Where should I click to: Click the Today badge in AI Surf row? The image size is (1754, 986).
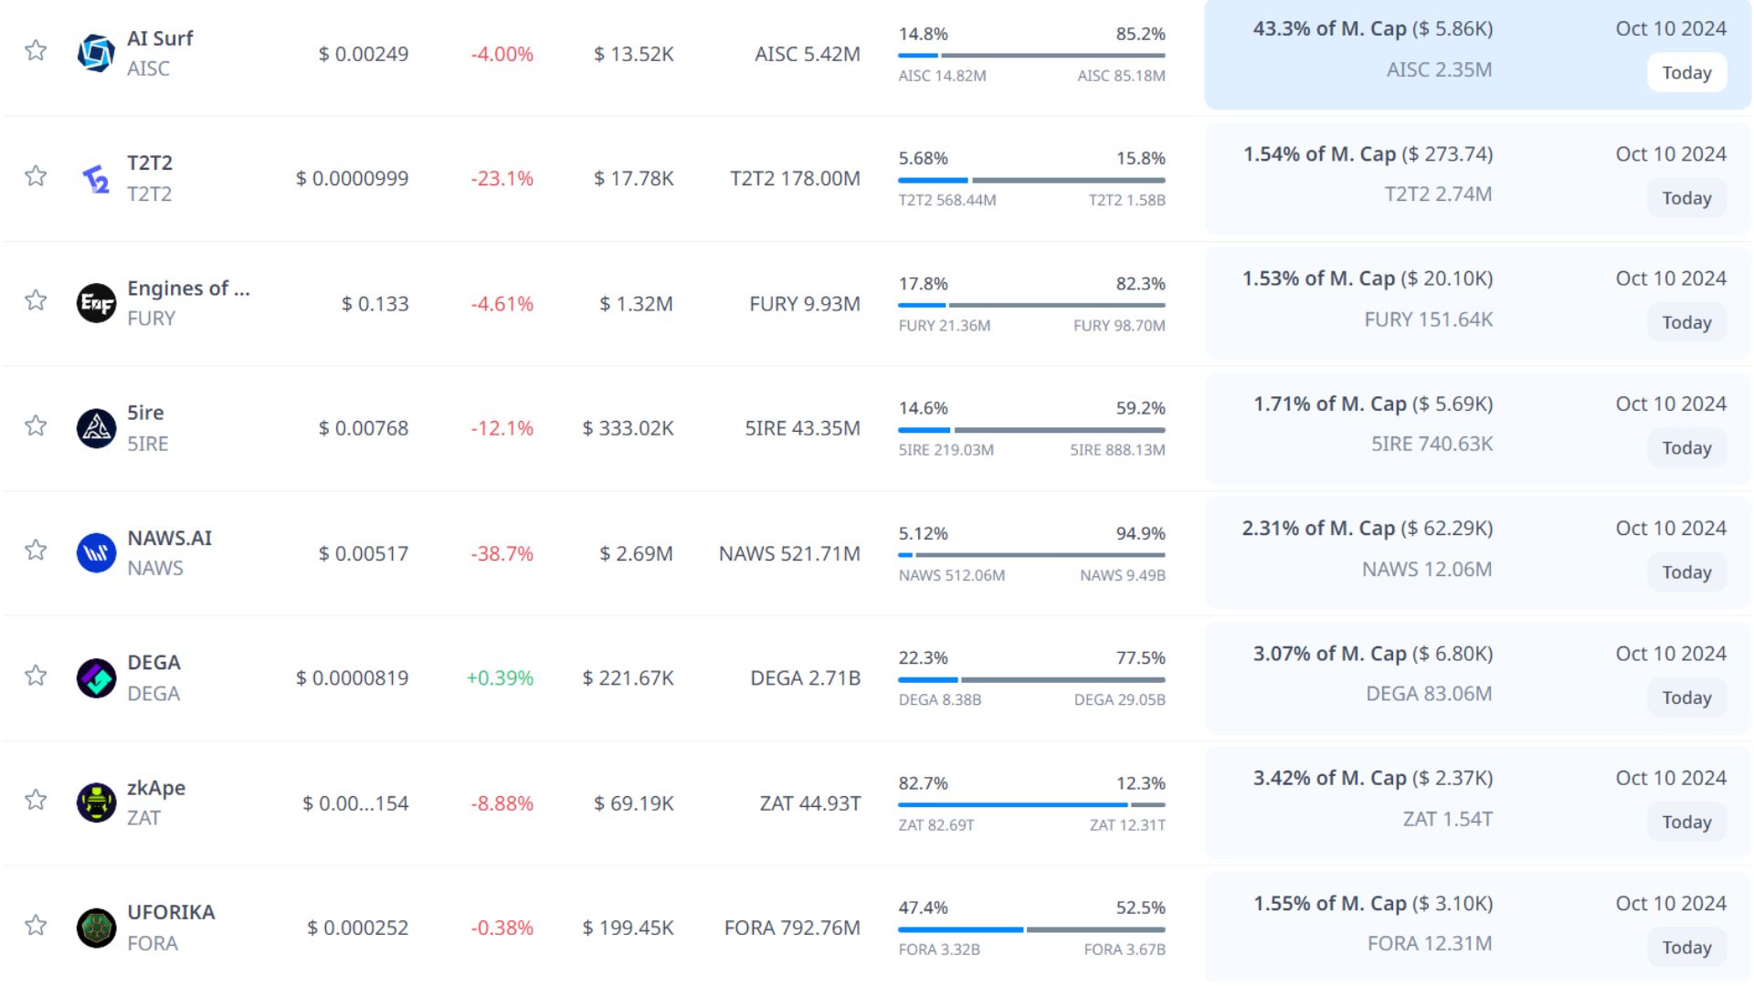click(x=1686, y=73)
